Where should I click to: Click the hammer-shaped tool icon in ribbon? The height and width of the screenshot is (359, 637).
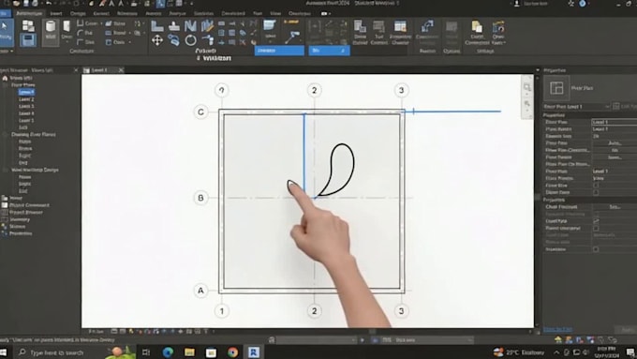[x=292, y=37]
